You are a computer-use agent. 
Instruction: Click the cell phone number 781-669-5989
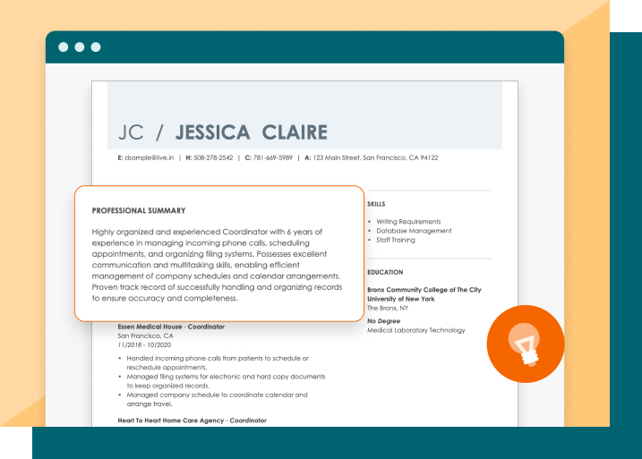pyautogui.click(x=273, y=157)
